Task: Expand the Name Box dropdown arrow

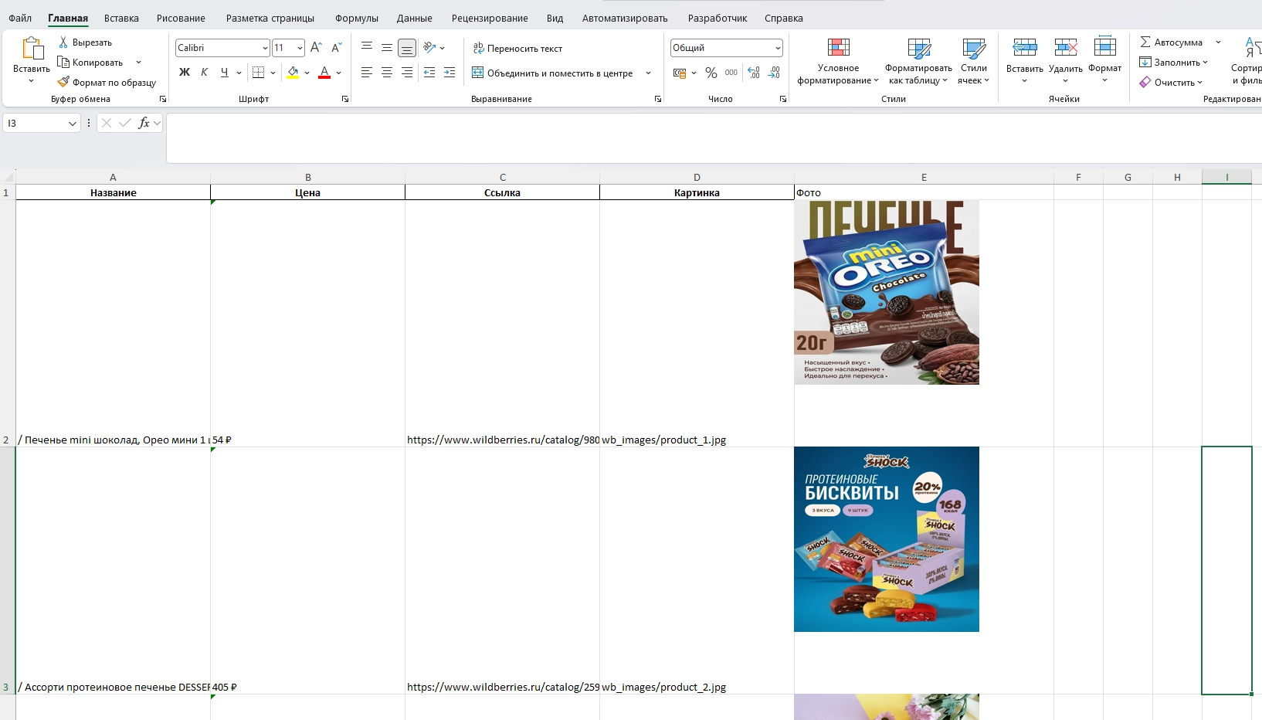Action: point(73,124)
